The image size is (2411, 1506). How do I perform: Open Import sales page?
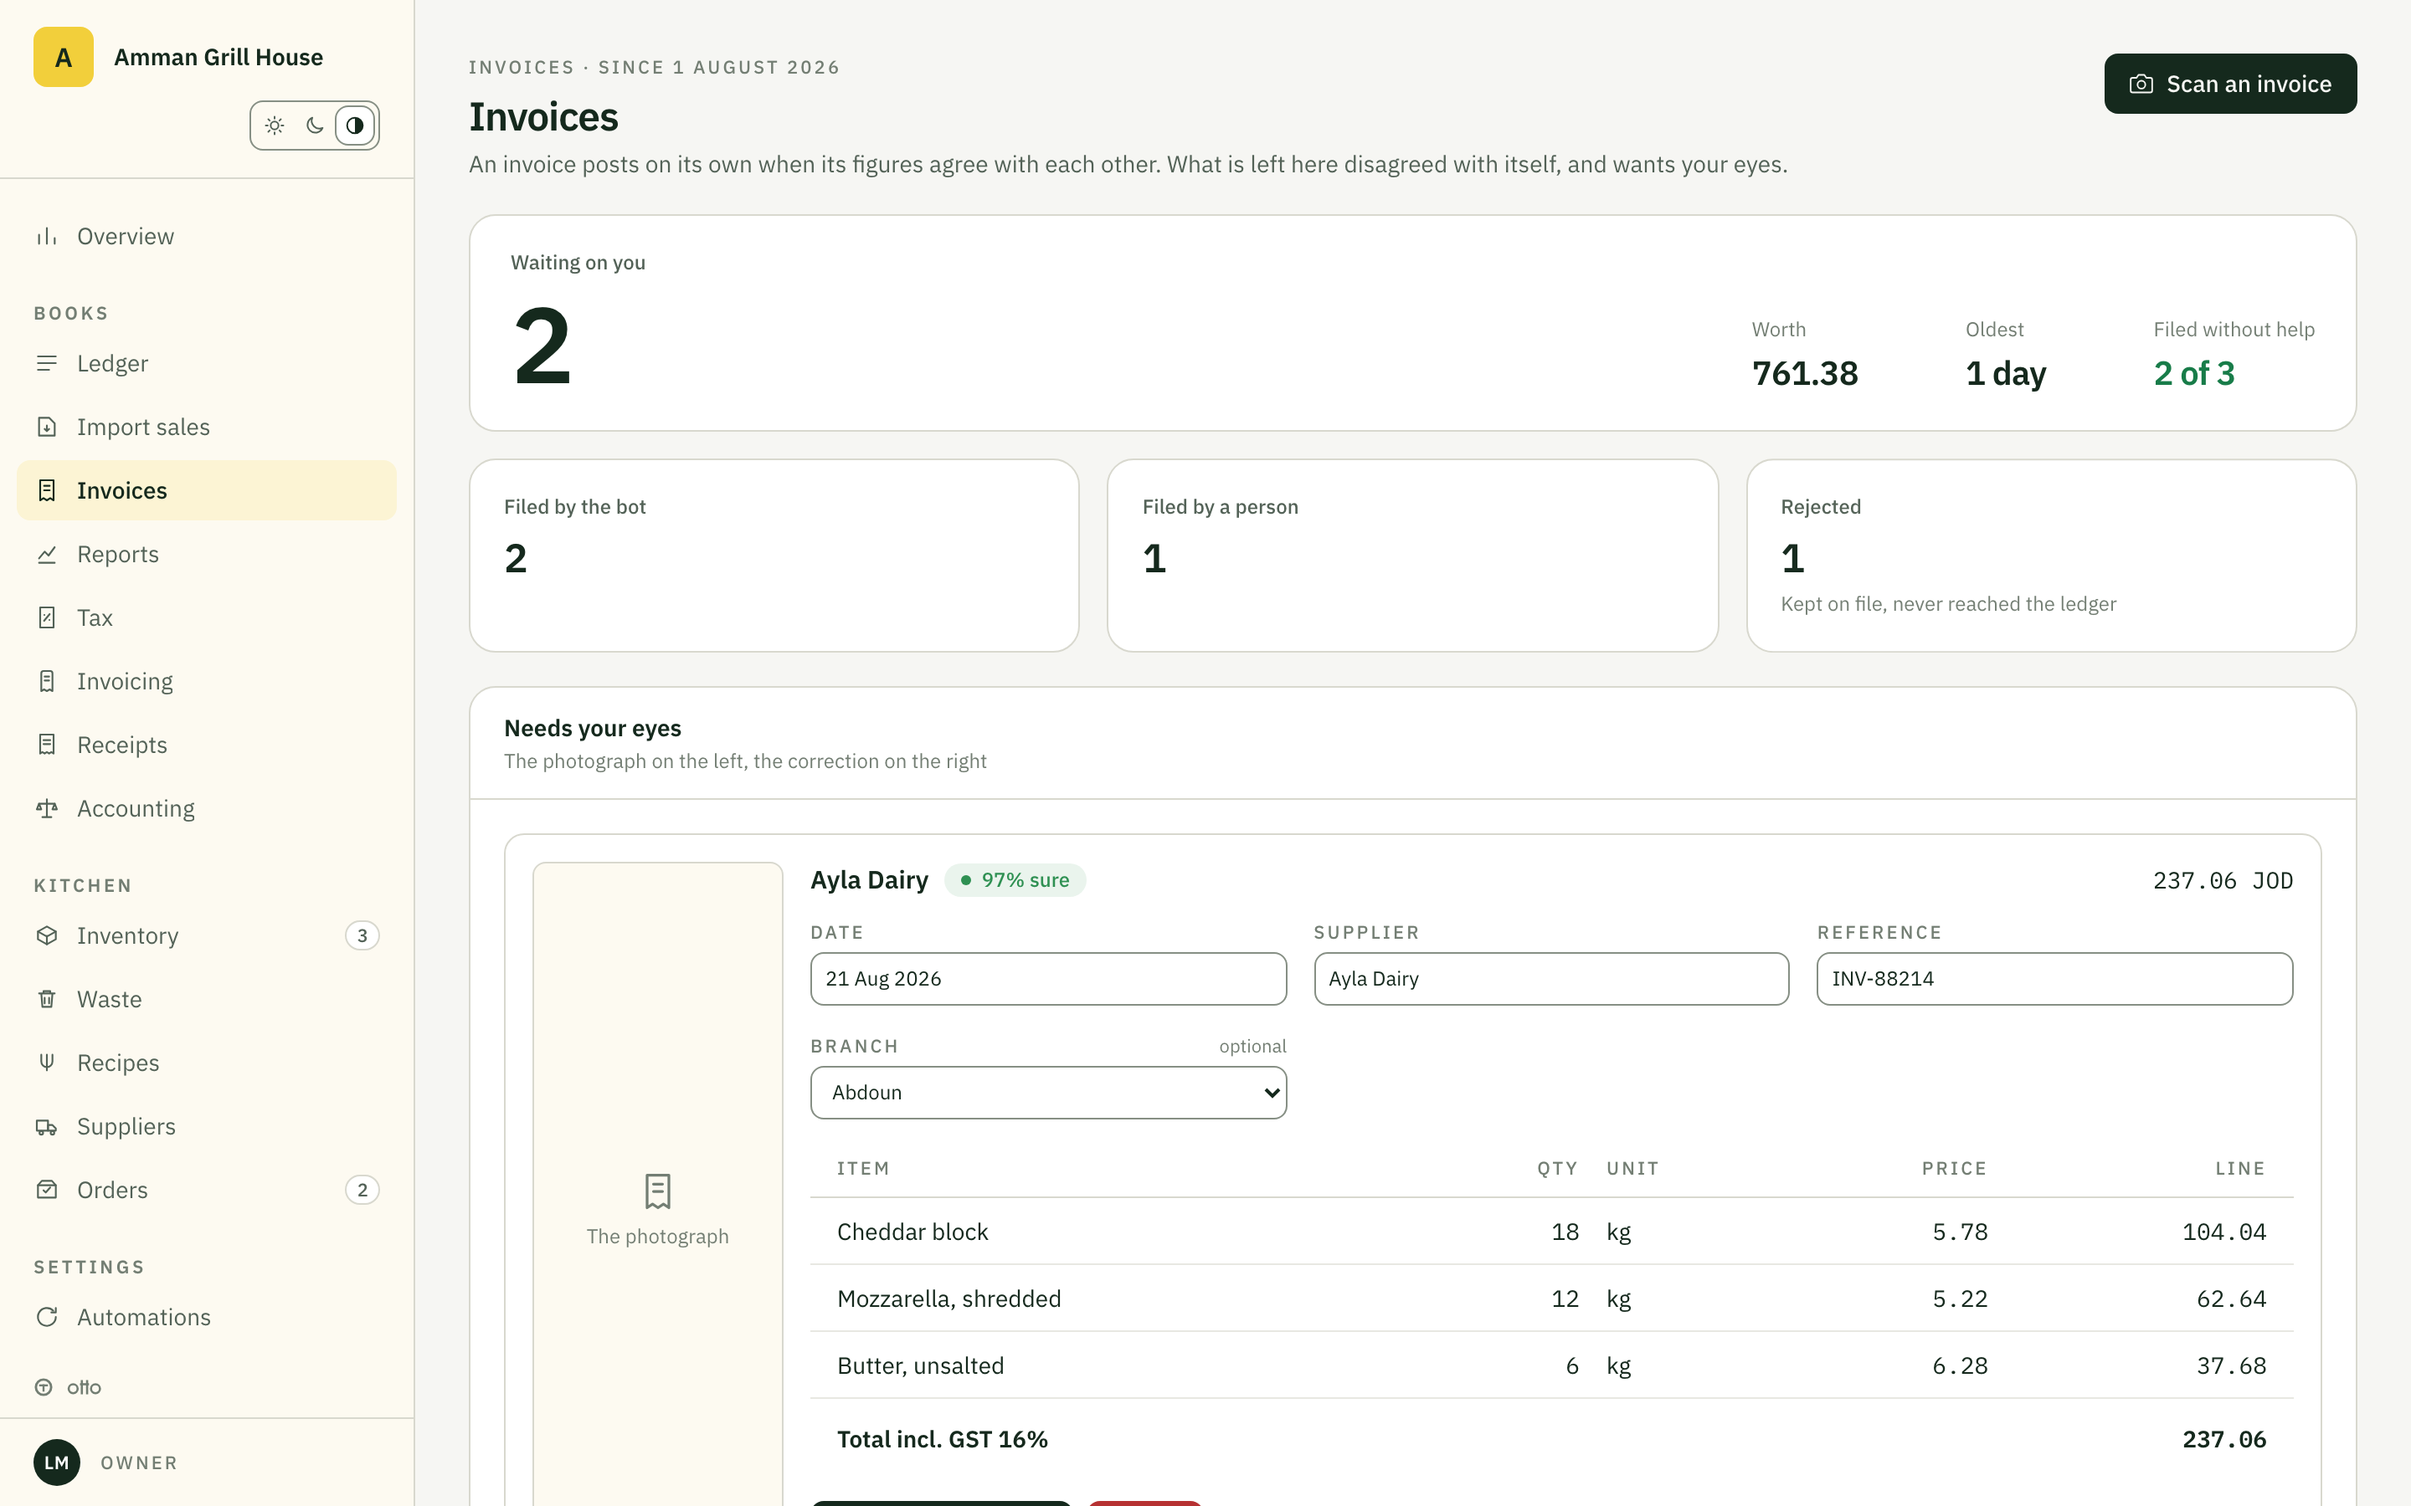click(x=208, y=428)
